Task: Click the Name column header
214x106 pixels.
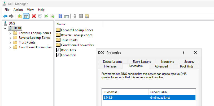Action: (x=61, y=24)
